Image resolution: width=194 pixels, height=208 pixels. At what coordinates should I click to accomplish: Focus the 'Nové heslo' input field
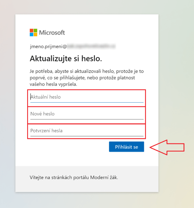[87, 114]
